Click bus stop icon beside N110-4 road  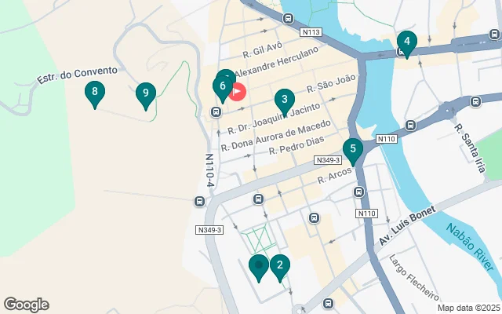click(x=199, y=202)
